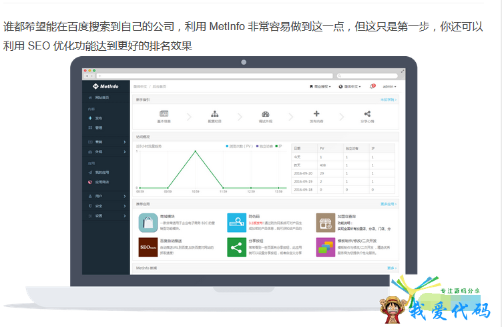Open 我的应用 in the sidebar

tap(99, 173)
